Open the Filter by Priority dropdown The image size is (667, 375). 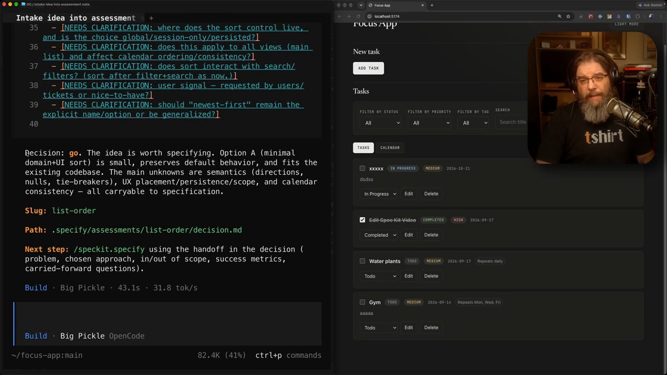(x=429, y=123)
